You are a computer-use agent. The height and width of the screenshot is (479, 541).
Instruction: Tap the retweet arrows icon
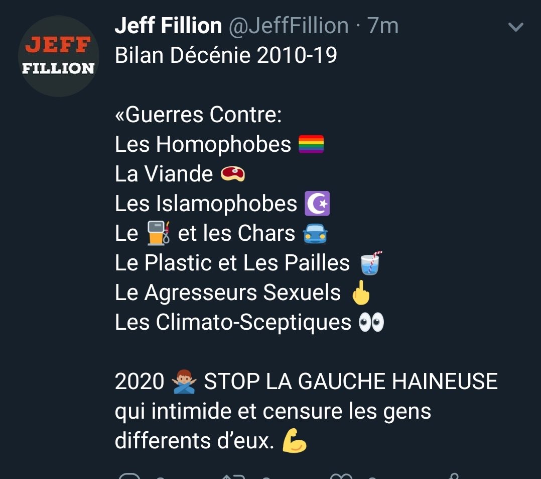click(233, 476)
